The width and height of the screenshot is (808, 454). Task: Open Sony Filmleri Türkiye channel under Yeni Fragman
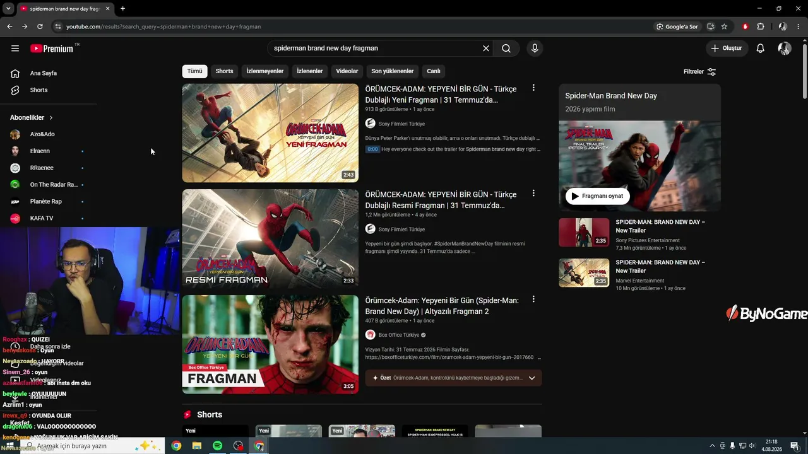click(x=401, y=124)
